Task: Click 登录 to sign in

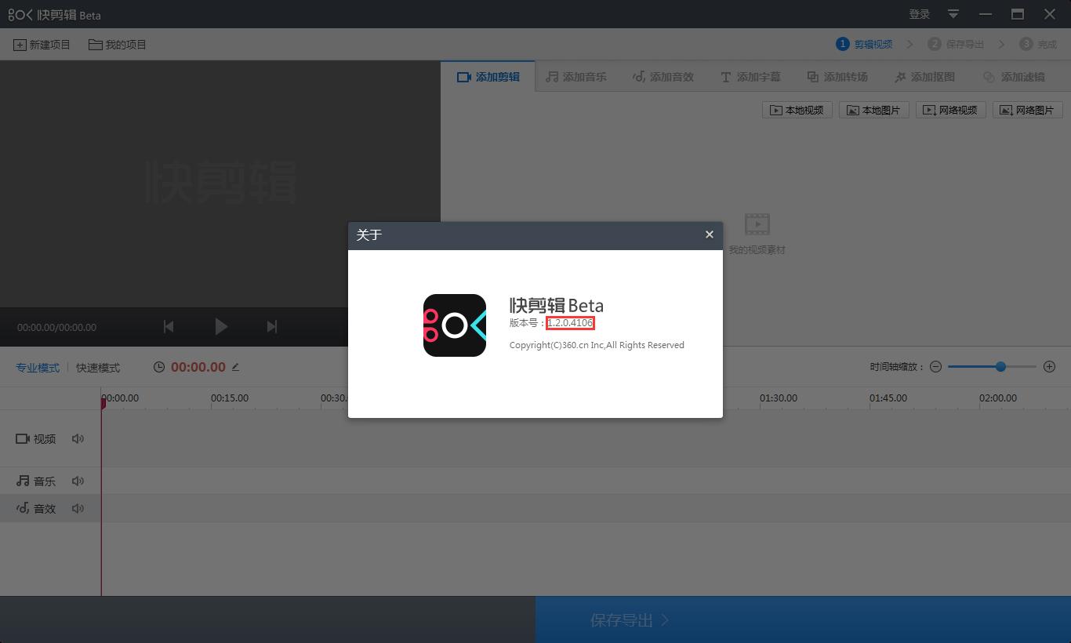Action: click(920, 14)
